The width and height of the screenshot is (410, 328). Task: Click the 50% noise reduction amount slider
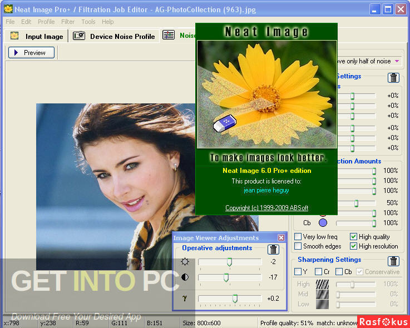coord(356,203)
